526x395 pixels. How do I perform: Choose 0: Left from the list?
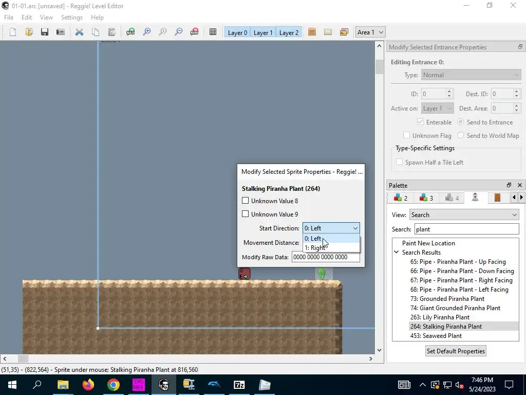click(x=331, y=239)
